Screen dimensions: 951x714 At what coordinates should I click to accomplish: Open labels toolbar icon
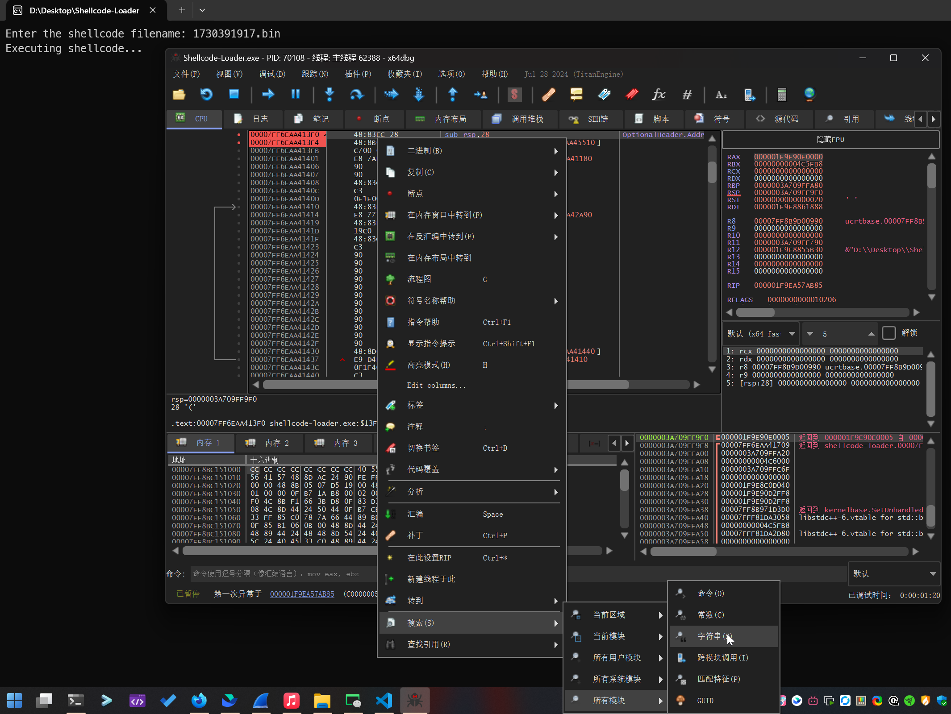pyautogui.click(x=604, y=95)
